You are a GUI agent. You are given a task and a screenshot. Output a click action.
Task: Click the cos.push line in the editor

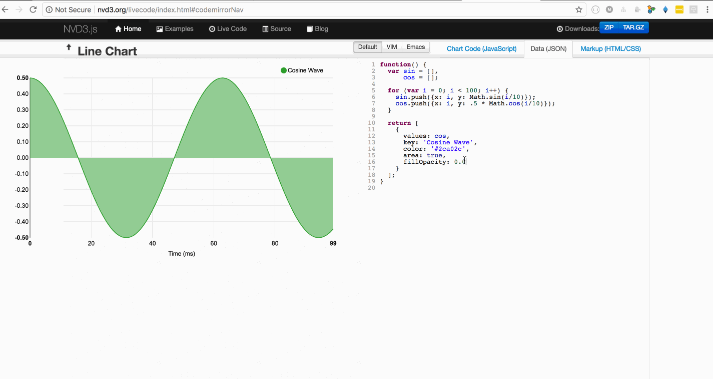click(475, 103)
